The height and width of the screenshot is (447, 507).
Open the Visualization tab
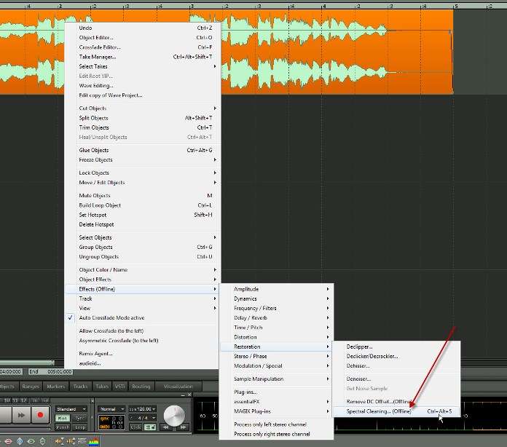(178, 387)
